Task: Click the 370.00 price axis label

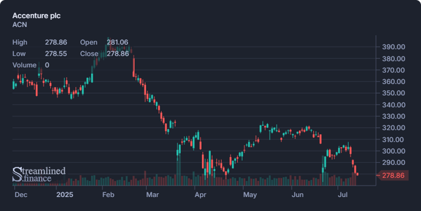Action: point(393,70)
